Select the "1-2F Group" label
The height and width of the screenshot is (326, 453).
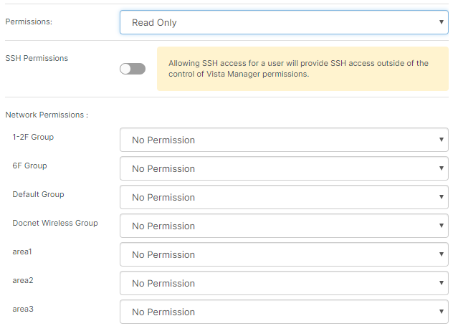[33, 137]
